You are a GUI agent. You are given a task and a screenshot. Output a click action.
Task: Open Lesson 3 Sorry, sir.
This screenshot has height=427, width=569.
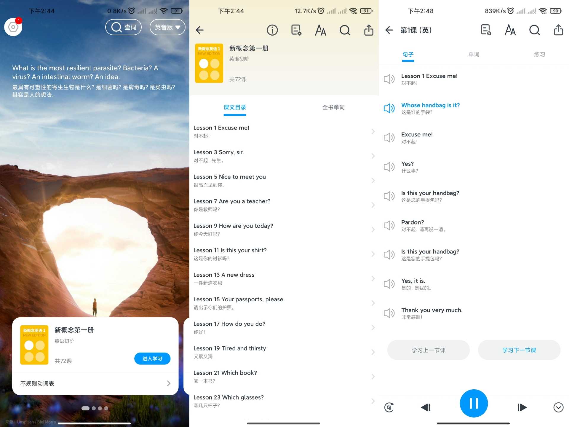click(x=284, y=156)
